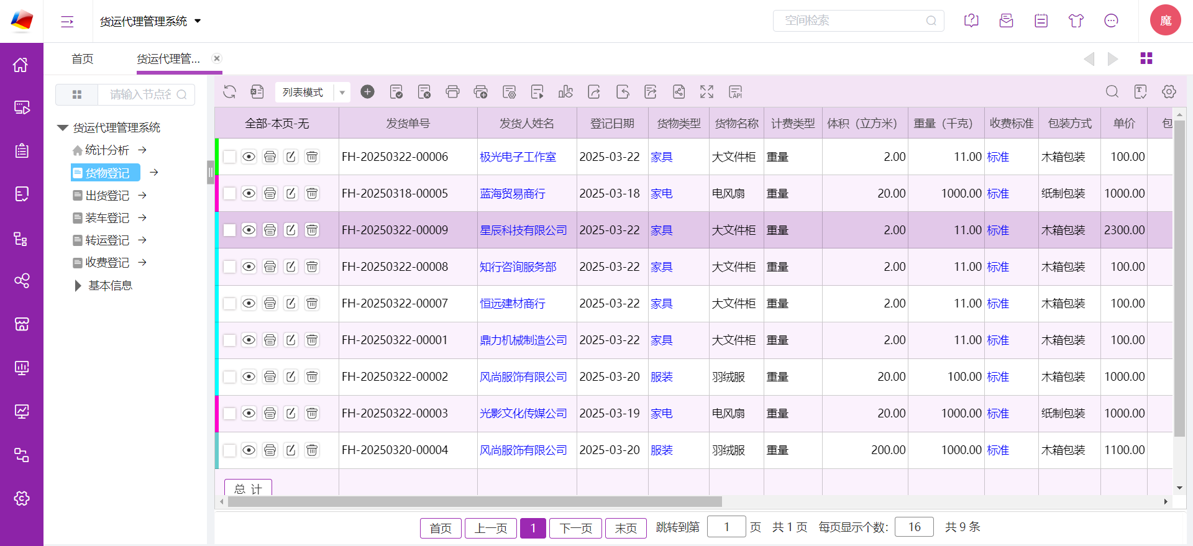Click the purple four-square grid icon
1193x546 pixels.
coord(1146,58)
